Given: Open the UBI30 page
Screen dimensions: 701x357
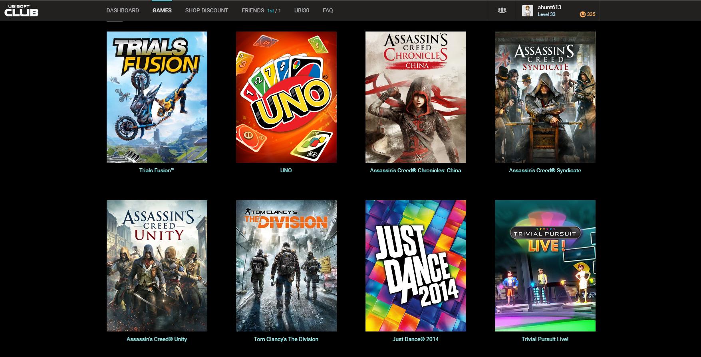Looking at the screenshot, I should click(302, 10).
